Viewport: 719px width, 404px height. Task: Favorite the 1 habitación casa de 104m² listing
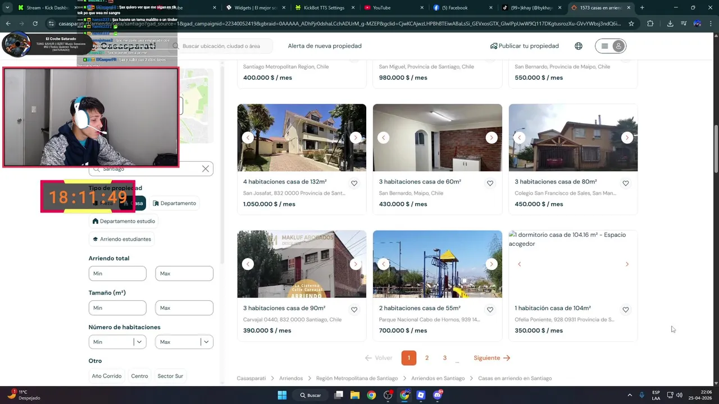(626, 310)
